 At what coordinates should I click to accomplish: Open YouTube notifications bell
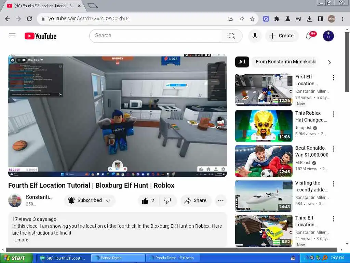coord(309,36)
